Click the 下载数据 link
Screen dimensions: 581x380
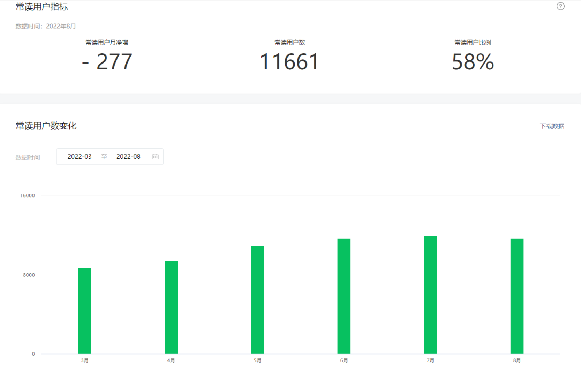552,126
